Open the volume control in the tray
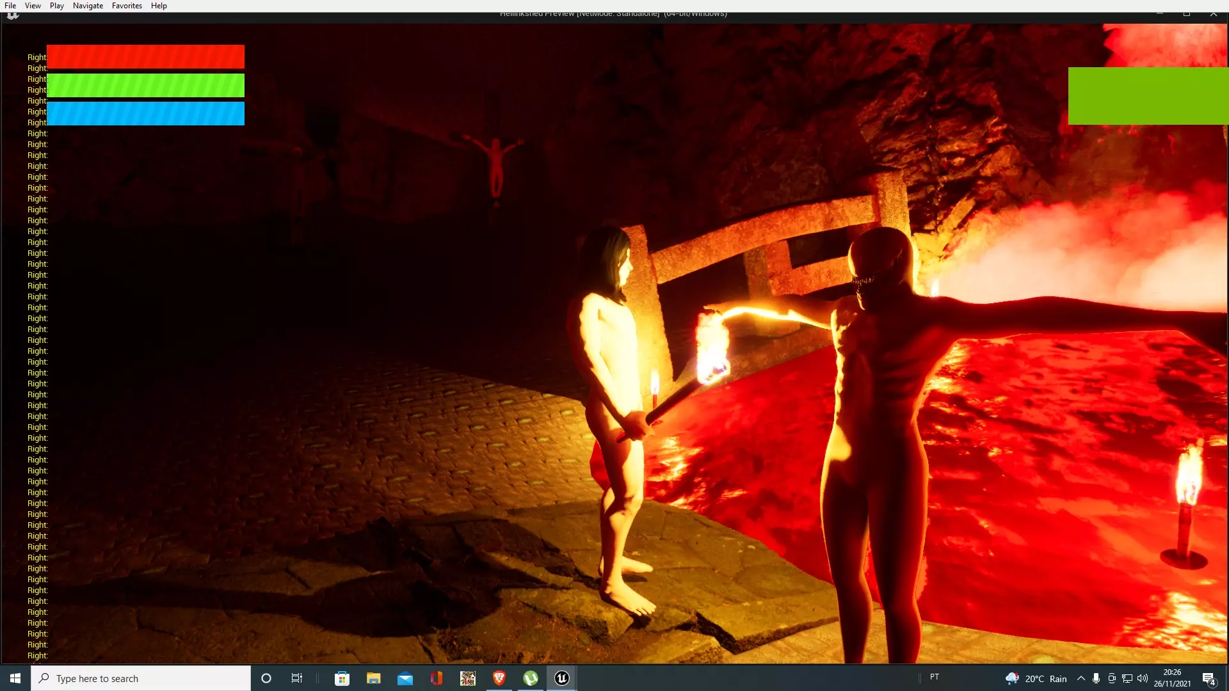 (x=1143, y=678)
